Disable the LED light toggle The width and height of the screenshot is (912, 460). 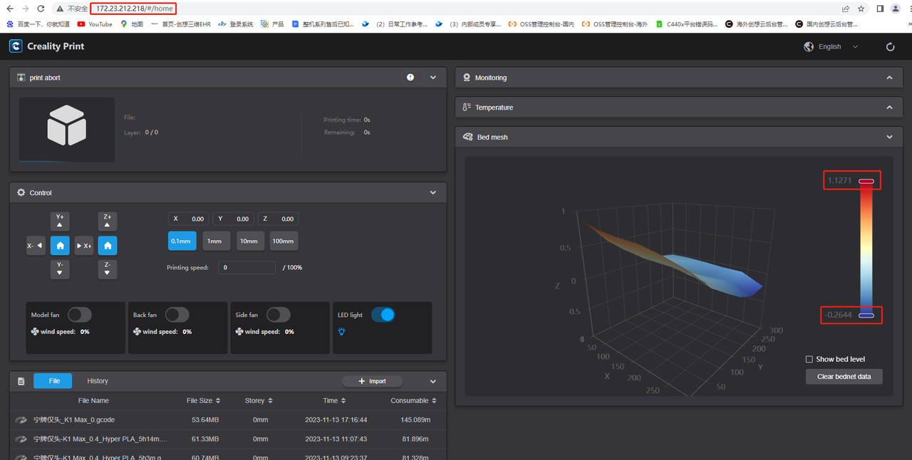pyautogui.click(x=383, y=315)
